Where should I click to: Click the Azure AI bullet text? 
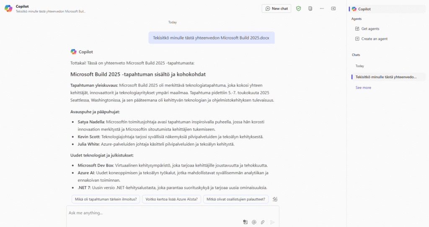[x=173, y=176]
